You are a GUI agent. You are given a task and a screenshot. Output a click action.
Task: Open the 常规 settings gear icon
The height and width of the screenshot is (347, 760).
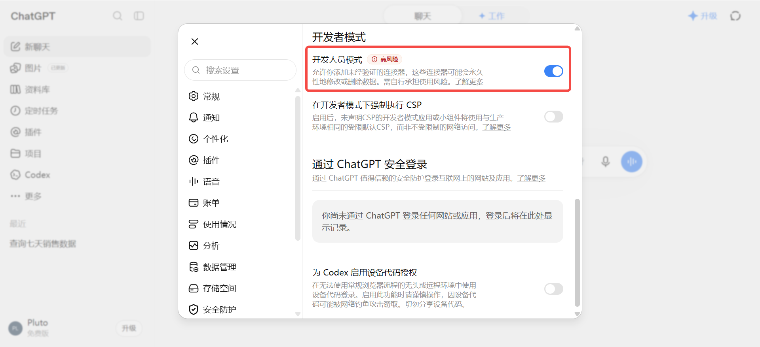click(194, 96)
